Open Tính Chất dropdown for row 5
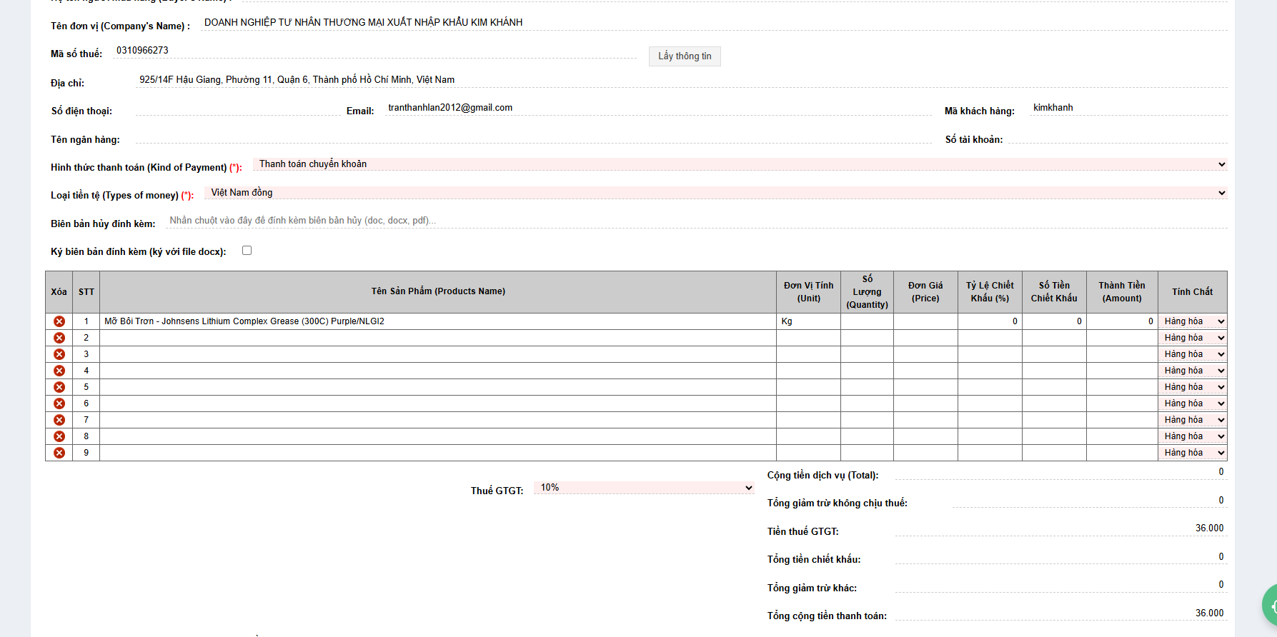This screenshot has width=1277, height=637. click(1193, 387)
